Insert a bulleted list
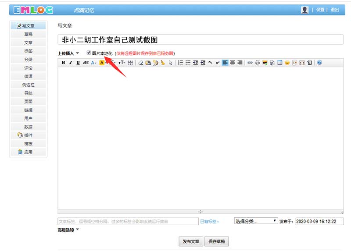This screenshot has width=351, height=251. point(188,63)
